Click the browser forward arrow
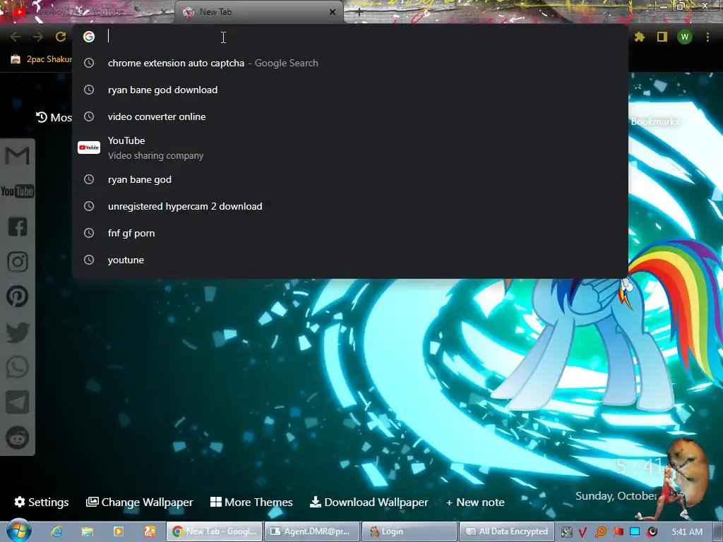Viewport: 723px width, 542px height. pyautogui.click(x=38, y=37)
